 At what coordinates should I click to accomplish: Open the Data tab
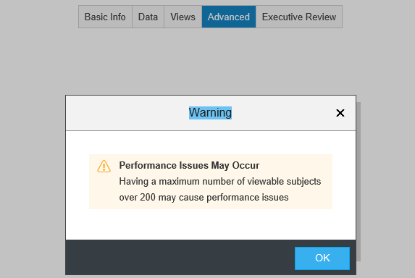148,17
